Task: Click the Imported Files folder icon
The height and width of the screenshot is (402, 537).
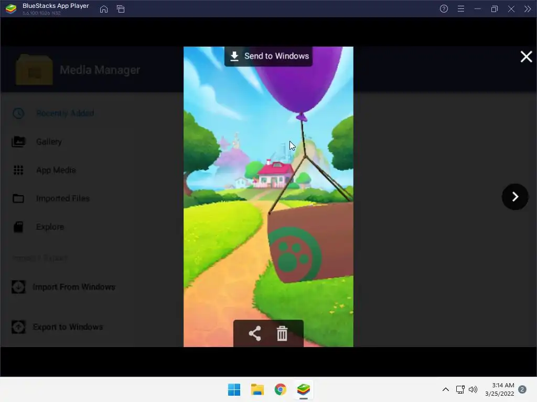Action: 18,198
